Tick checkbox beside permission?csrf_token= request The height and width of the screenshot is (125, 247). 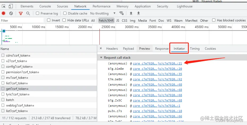pyautogui.click(x=3, y=72)
